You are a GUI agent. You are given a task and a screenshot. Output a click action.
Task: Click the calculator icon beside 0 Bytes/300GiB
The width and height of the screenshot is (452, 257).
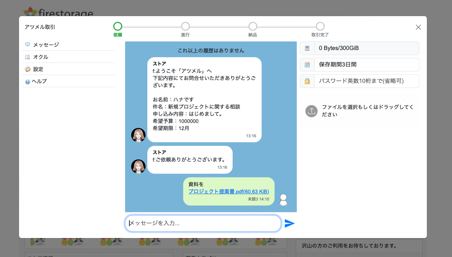point(307,48)
